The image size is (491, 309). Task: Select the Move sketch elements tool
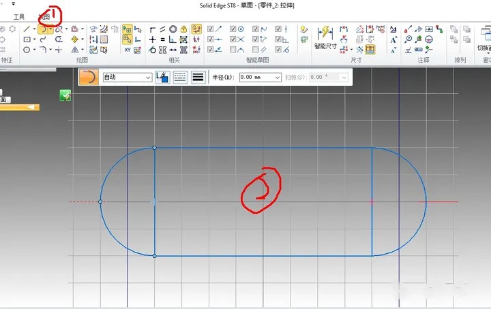tap(74, 39)
